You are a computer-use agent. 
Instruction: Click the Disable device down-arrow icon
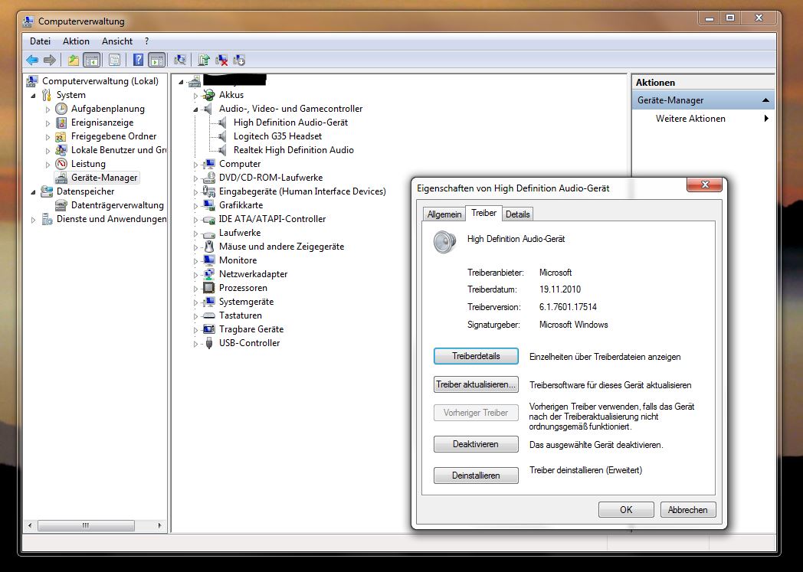(239, 60)
